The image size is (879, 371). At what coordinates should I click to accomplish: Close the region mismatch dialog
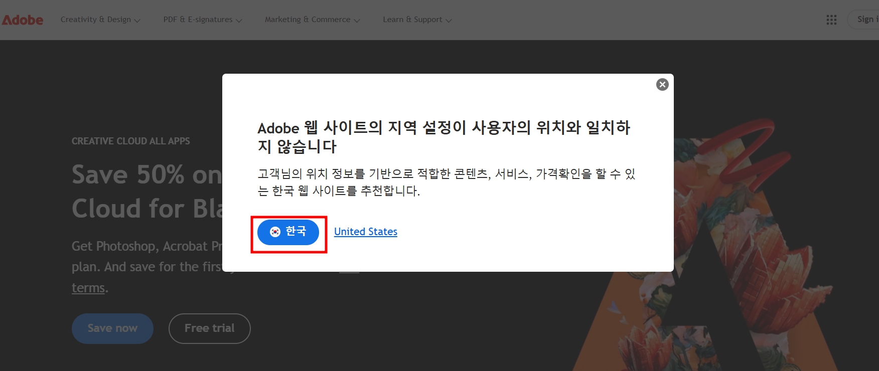click(x=662, y=84)
